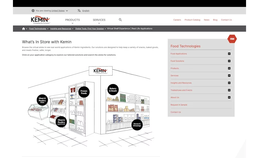Open Food Applications sidebar link
Viewport: 259px width, 158px height.
(x=179, y=54)
